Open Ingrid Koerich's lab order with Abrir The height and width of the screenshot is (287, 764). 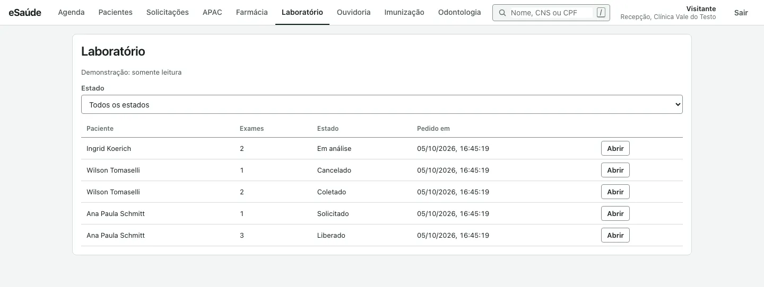coord(615,148)
